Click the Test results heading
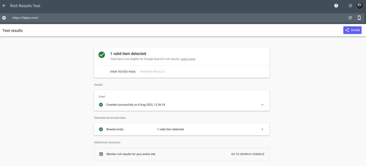The height and width of the screenshot is (166, 366). pyautogui.click(x=13, y=31)
